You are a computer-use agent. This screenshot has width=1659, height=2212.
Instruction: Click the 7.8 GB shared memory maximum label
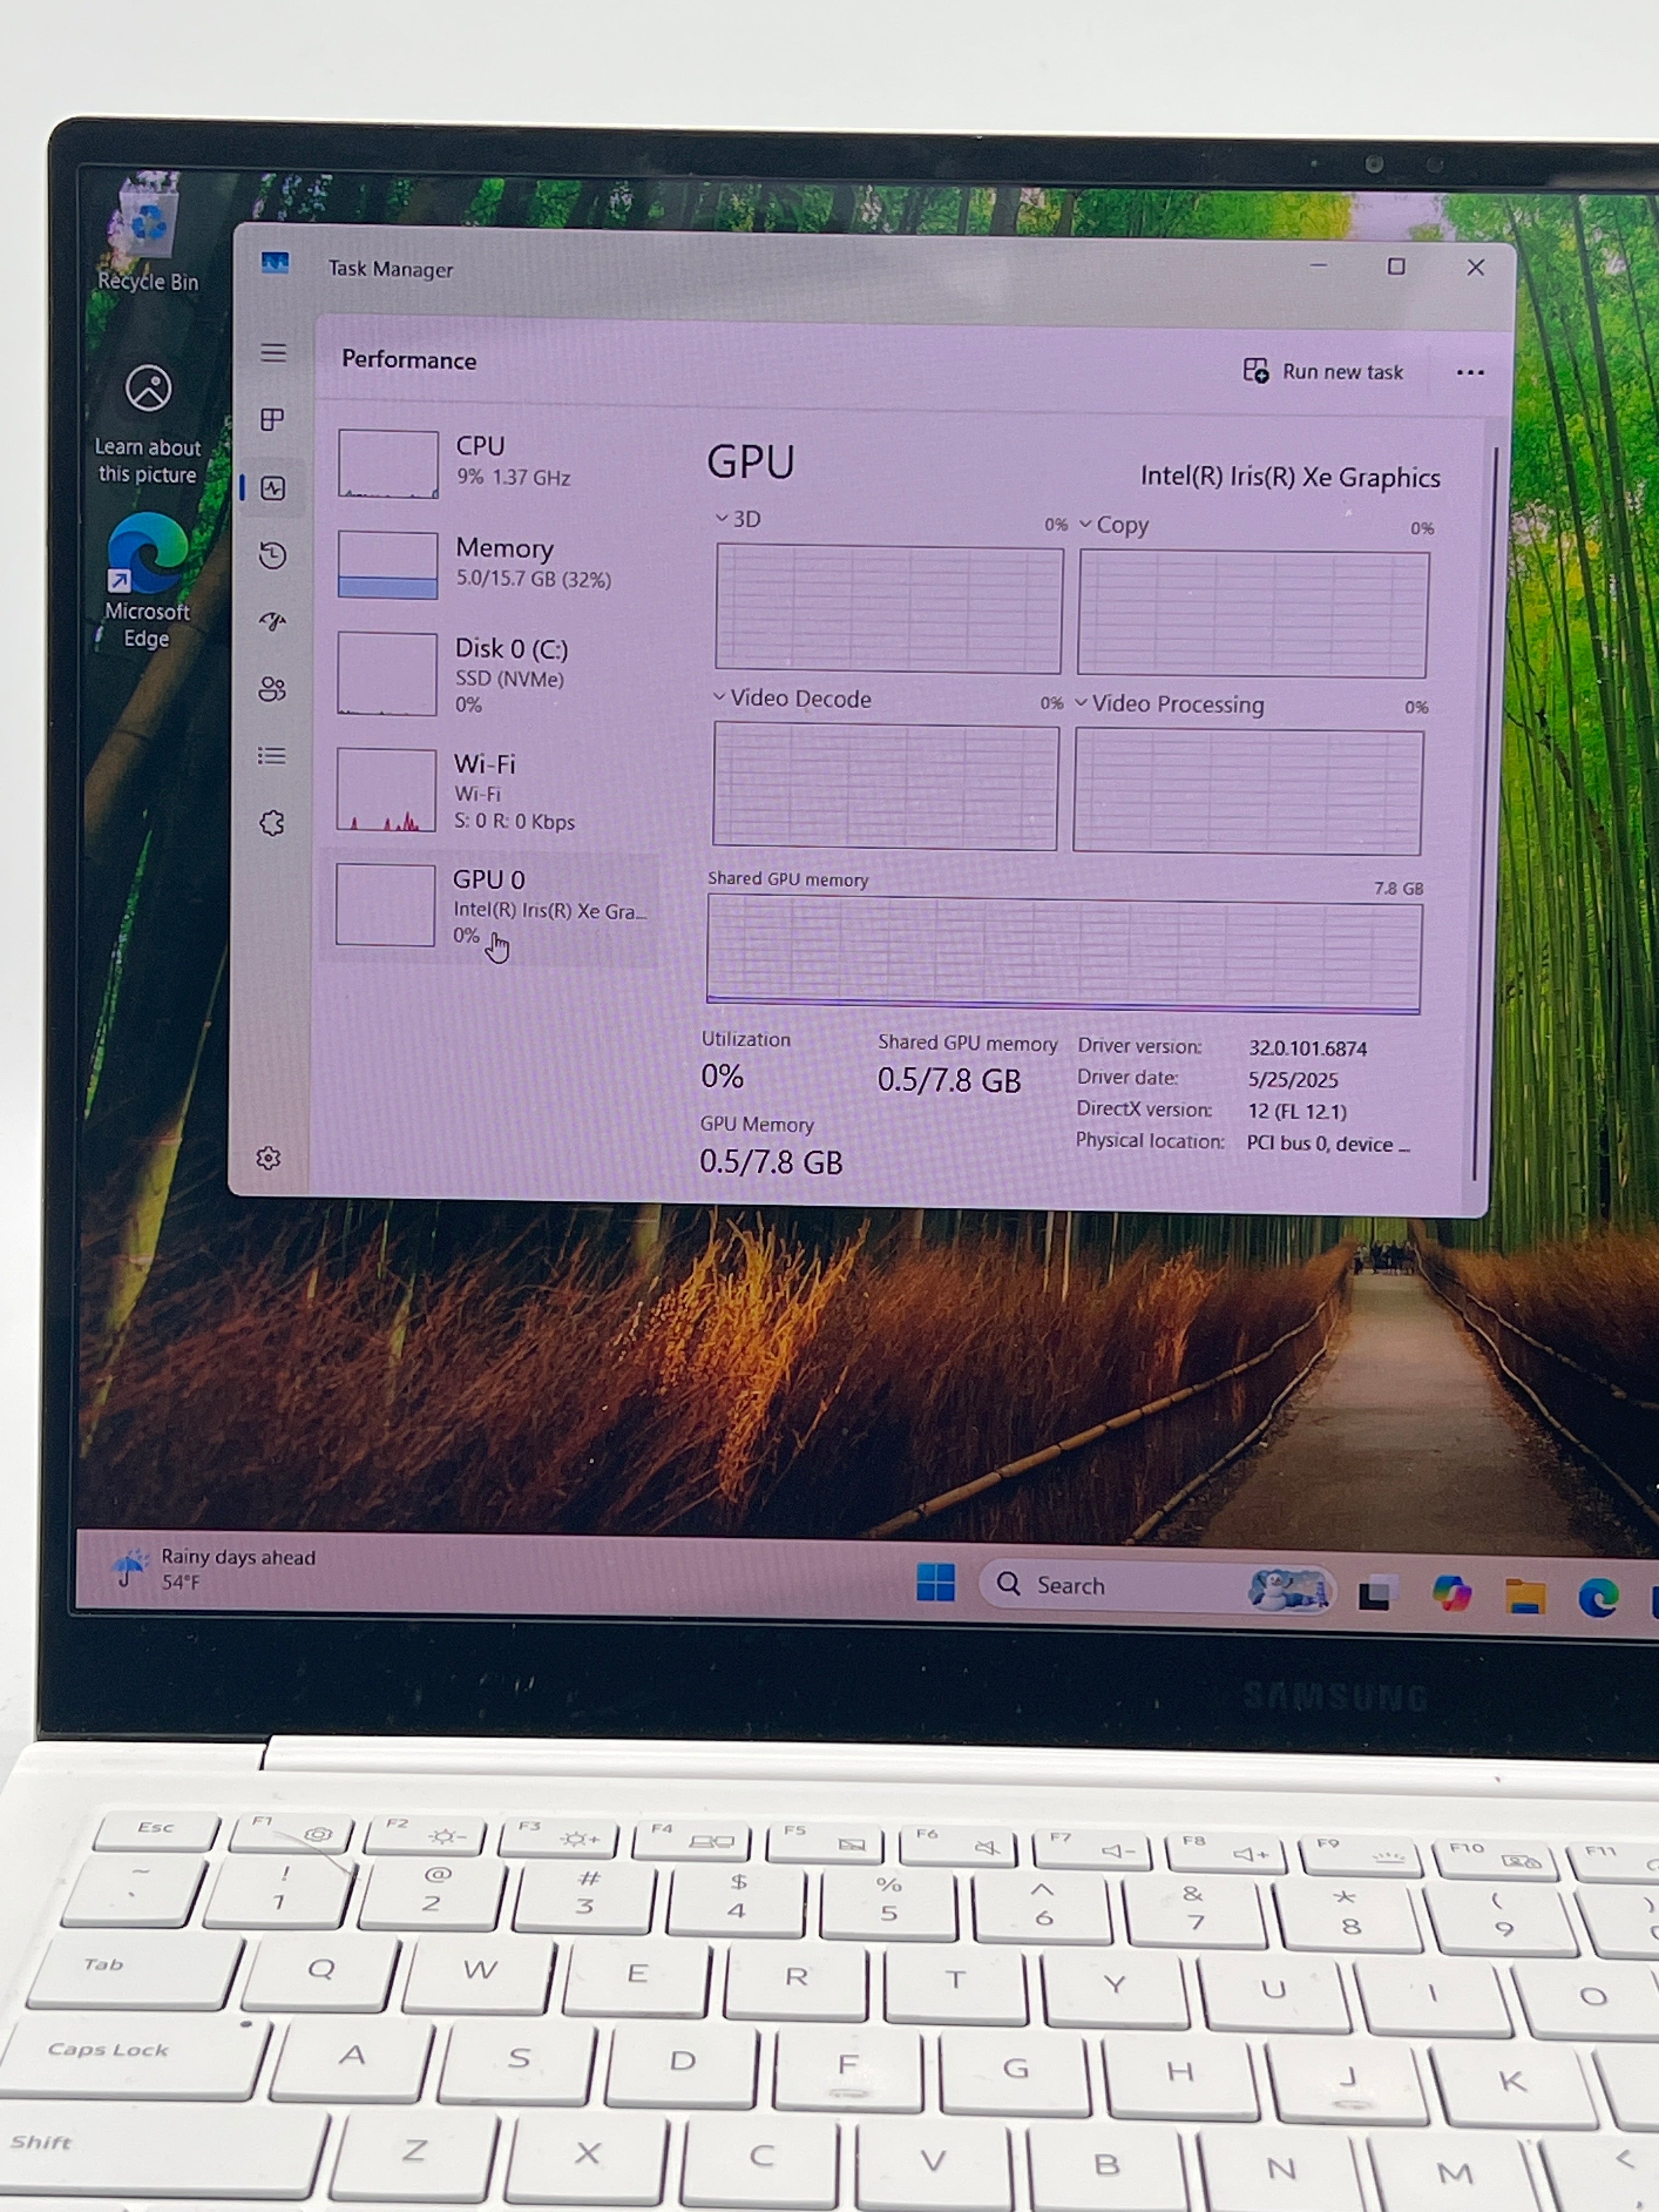coord(1398,888)
